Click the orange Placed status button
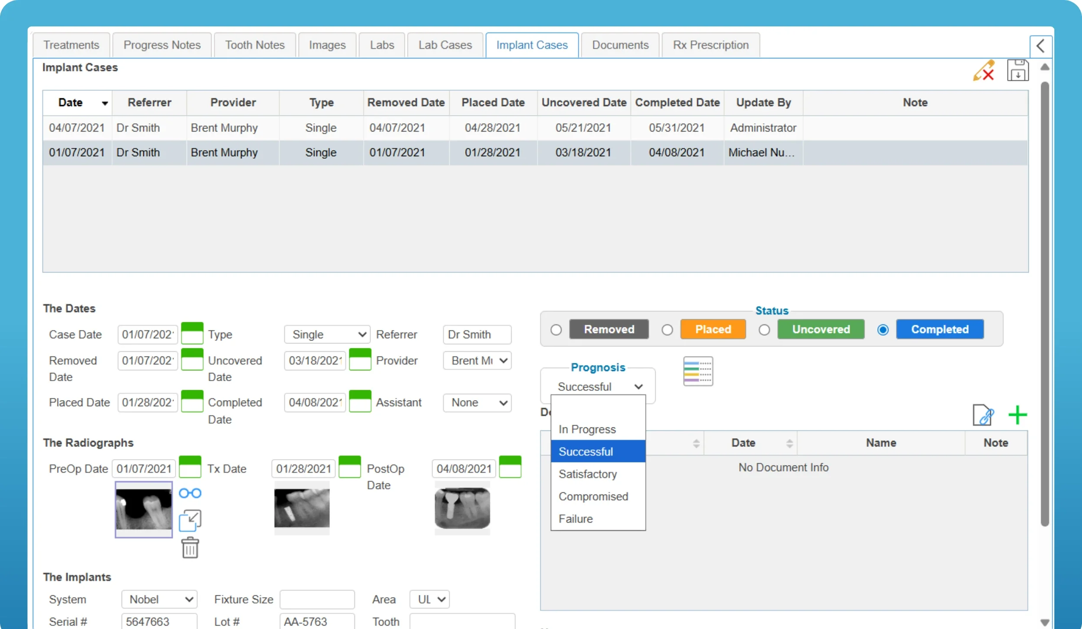Screen dimensions: 1082x629 713,329
